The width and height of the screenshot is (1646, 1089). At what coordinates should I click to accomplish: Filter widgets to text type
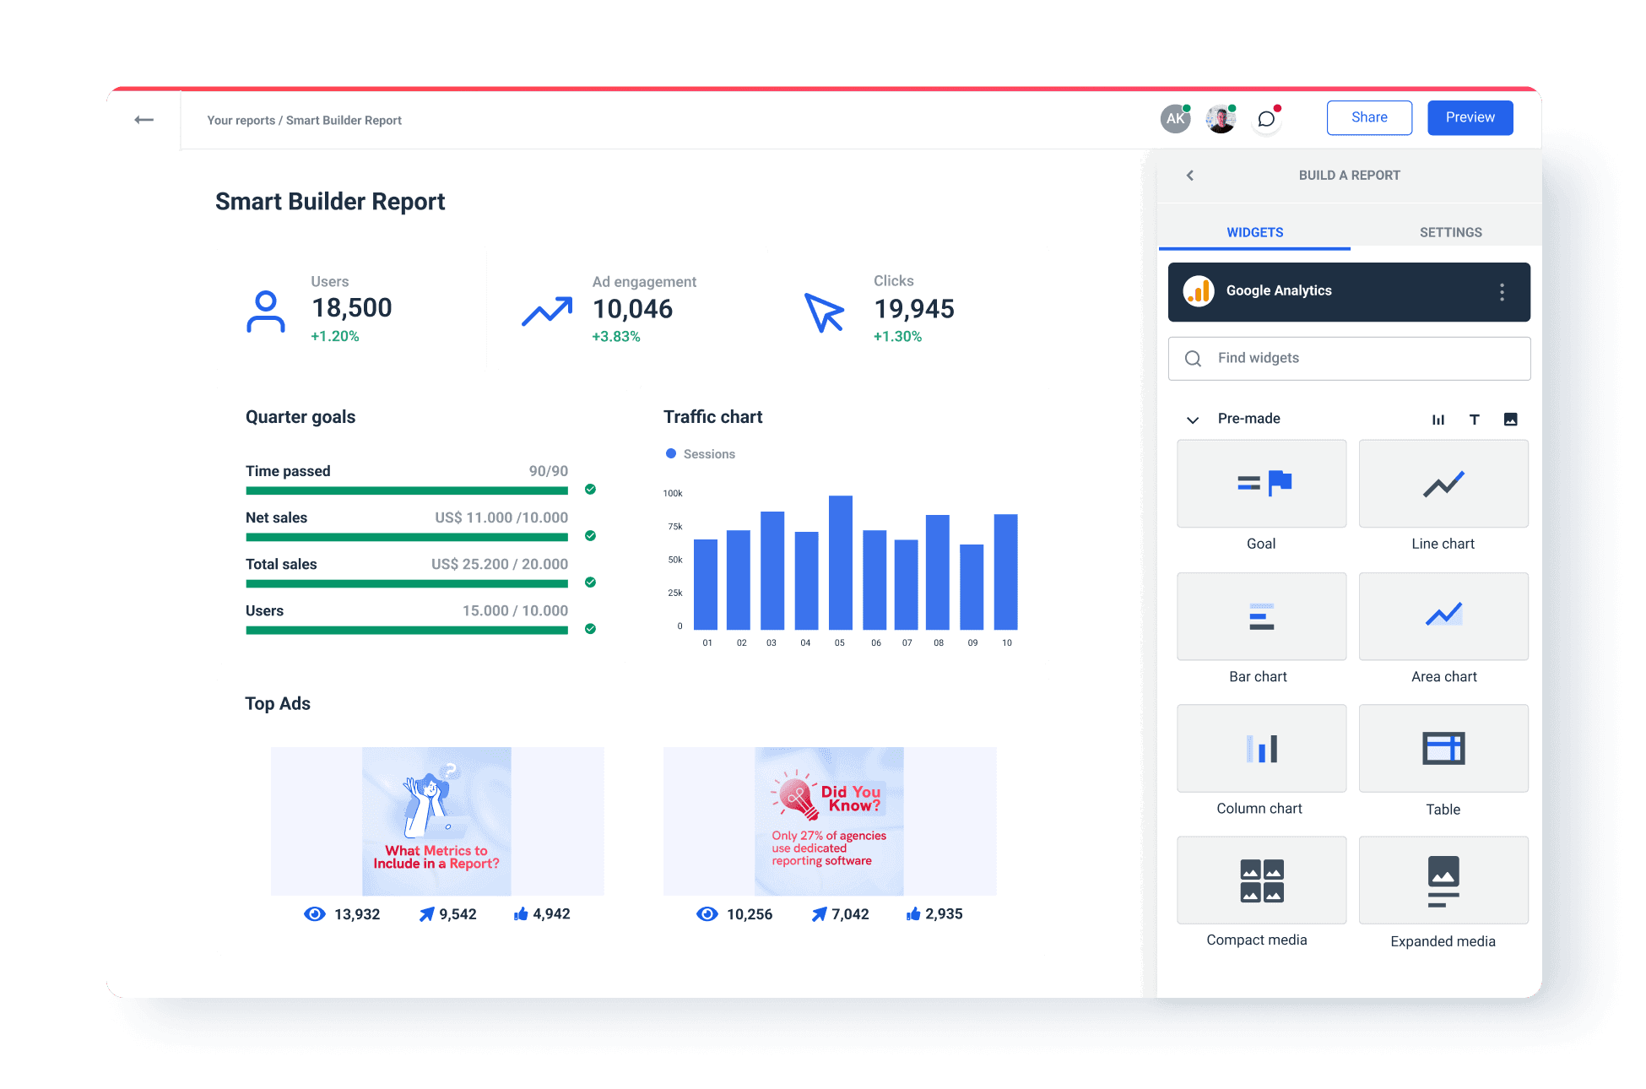click(x=1475, y=419)
